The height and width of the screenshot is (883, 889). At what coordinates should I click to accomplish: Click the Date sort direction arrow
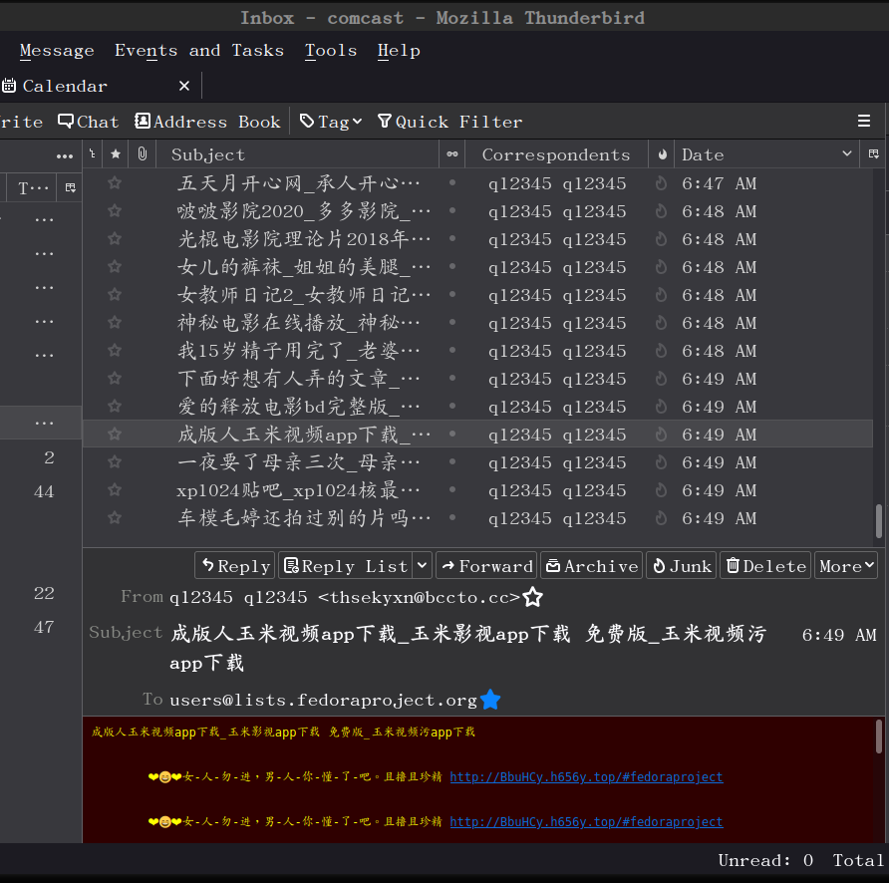pyautogui.click(x=846, y=153)
